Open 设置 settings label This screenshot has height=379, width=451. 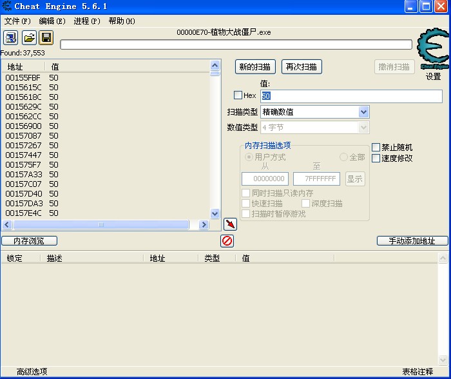point(433,77)
